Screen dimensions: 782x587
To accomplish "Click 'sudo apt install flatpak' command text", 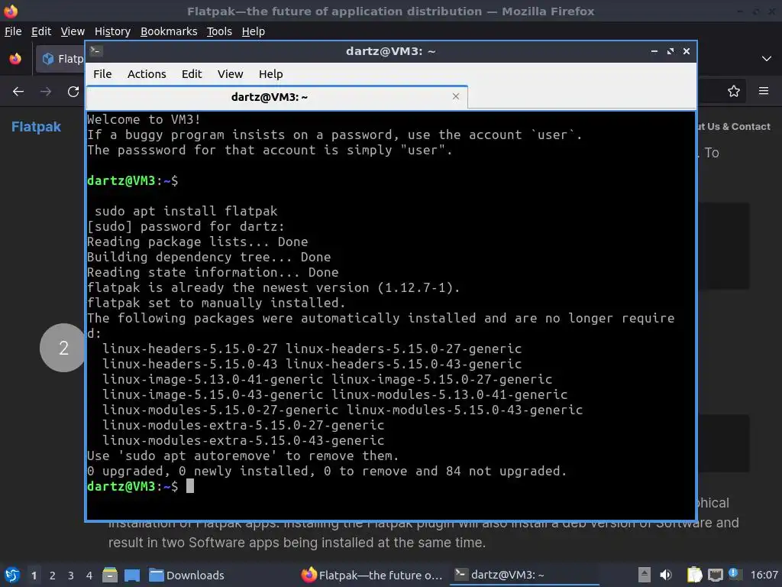I will [x=186, y=211].
